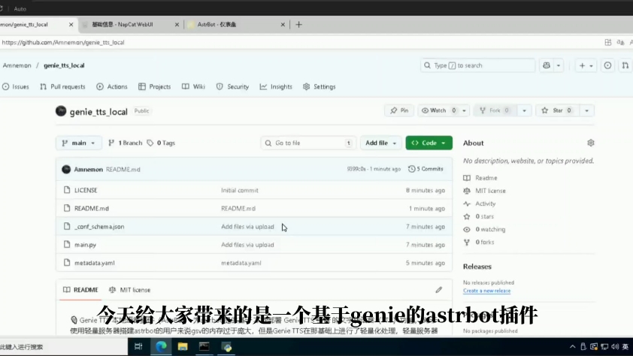Click the Fork button

click(495, 110)
